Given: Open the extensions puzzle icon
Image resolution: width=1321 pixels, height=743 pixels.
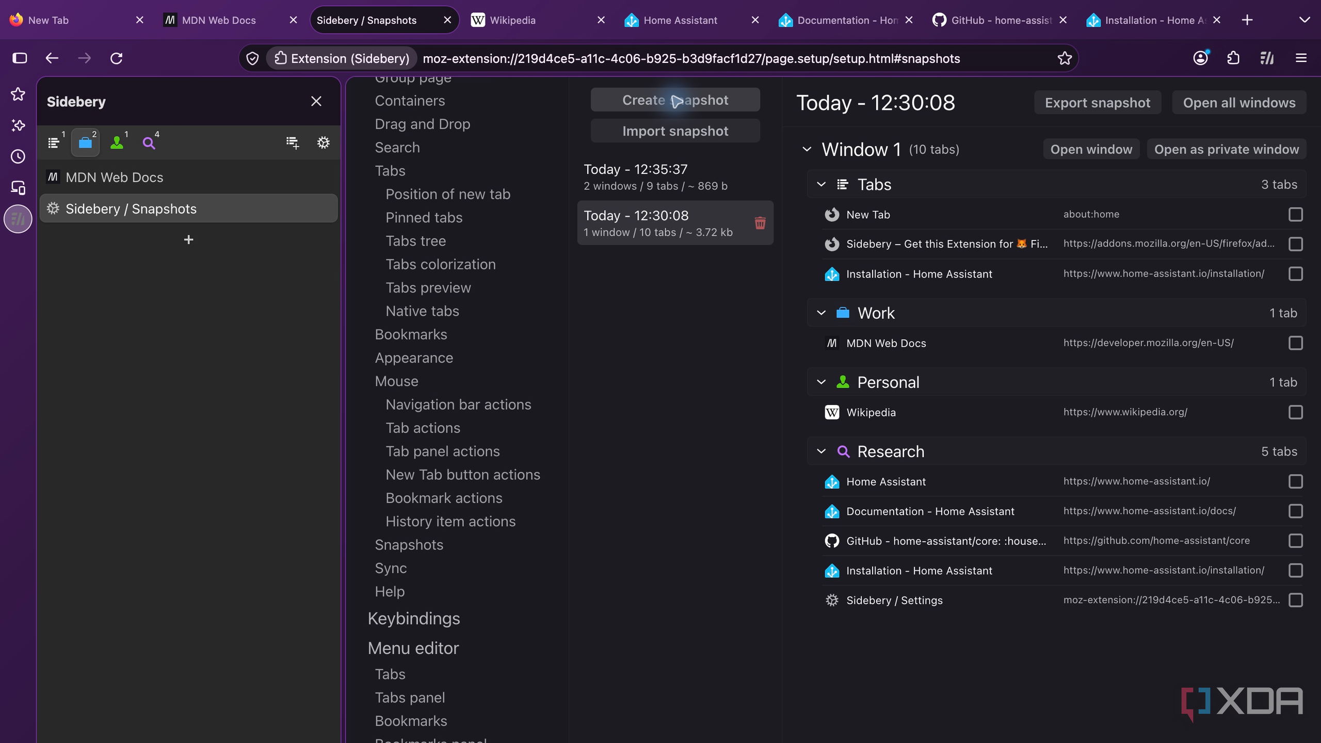Looking at the screenshot, I should tap(1233, 58).
